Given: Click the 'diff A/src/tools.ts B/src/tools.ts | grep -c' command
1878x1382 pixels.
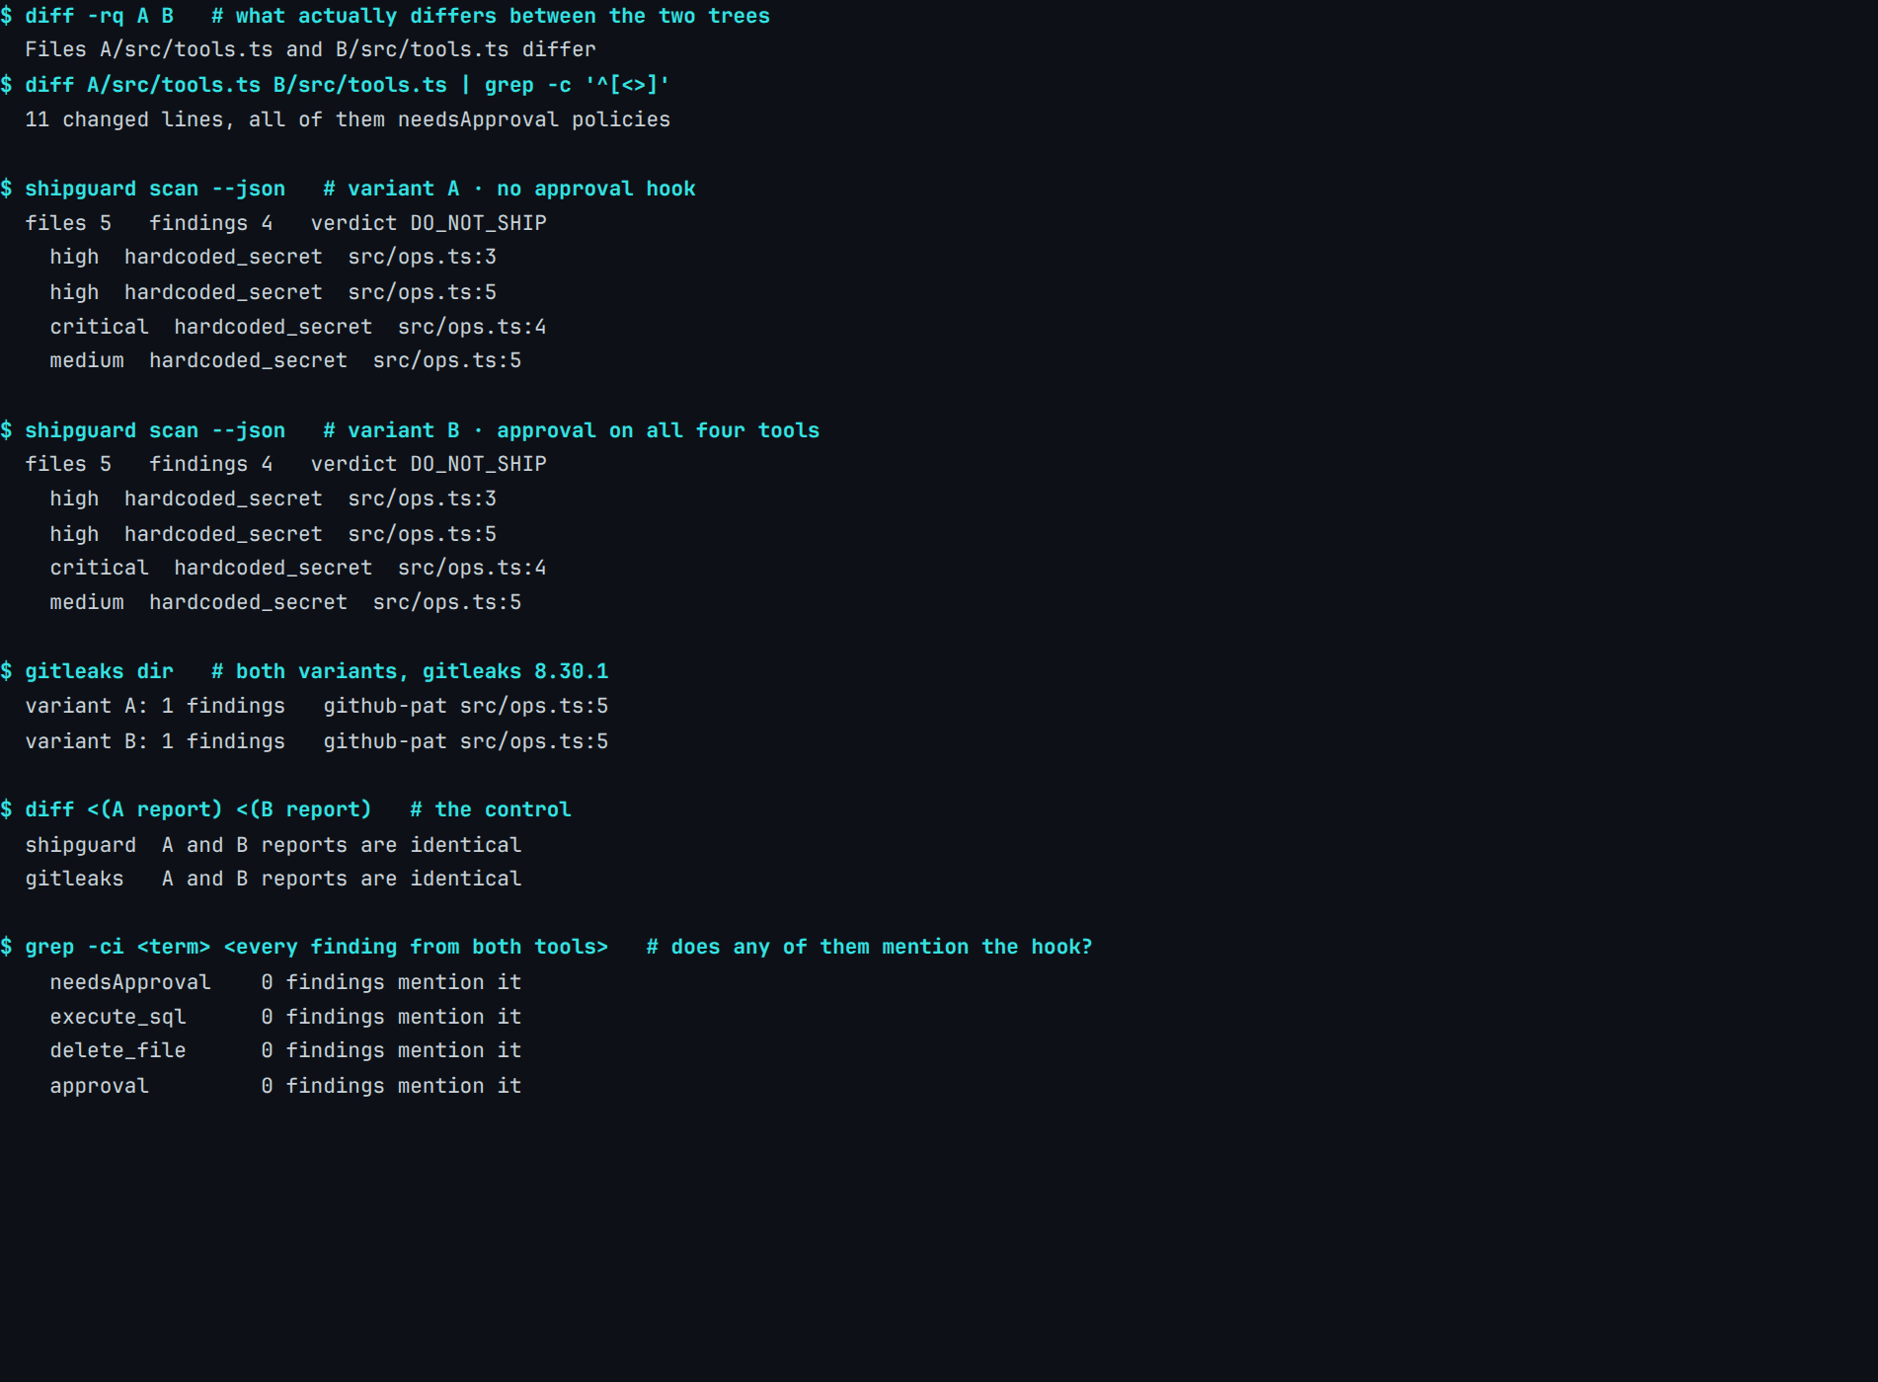Looking at the screenshot, I should [335, 85].
